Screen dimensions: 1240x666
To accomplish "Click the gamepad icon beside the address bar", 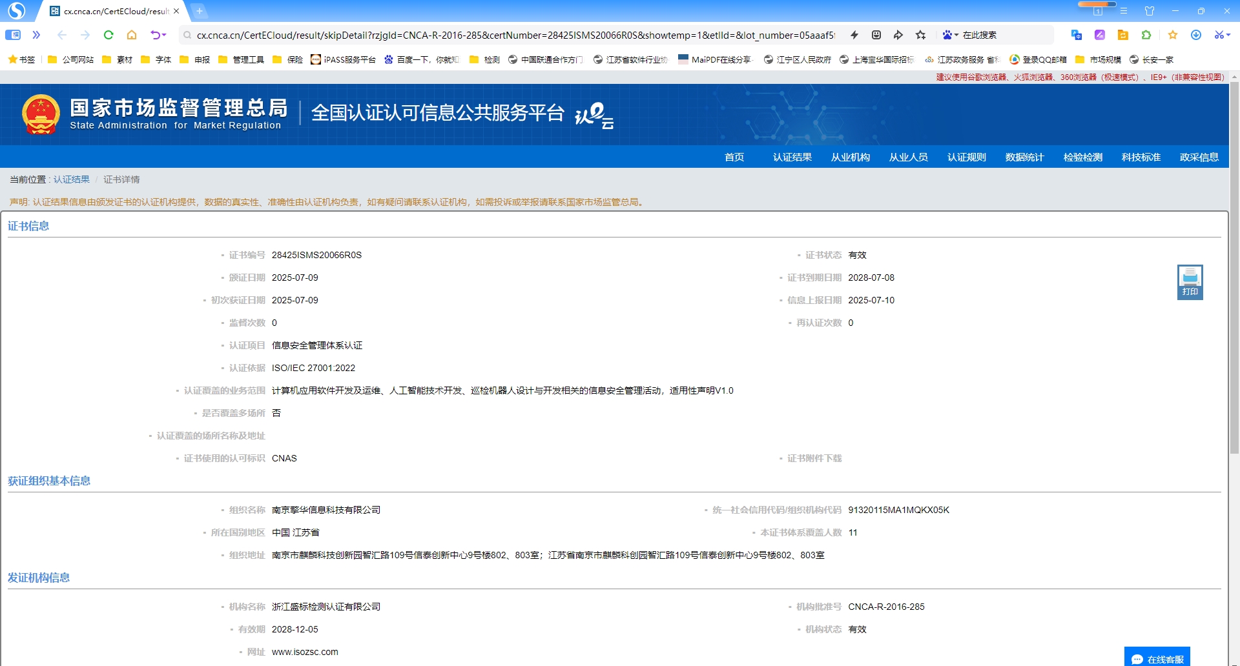I will [876, 35].
